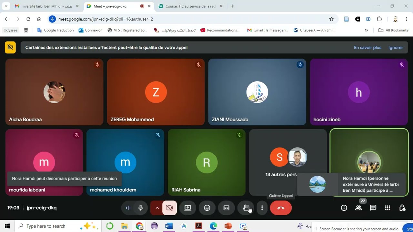Image resolution: width=413 pixels, height=232 pixels.
Task: Dismiss warning with 'Ignorer'
Action: [x=396, y=47]
